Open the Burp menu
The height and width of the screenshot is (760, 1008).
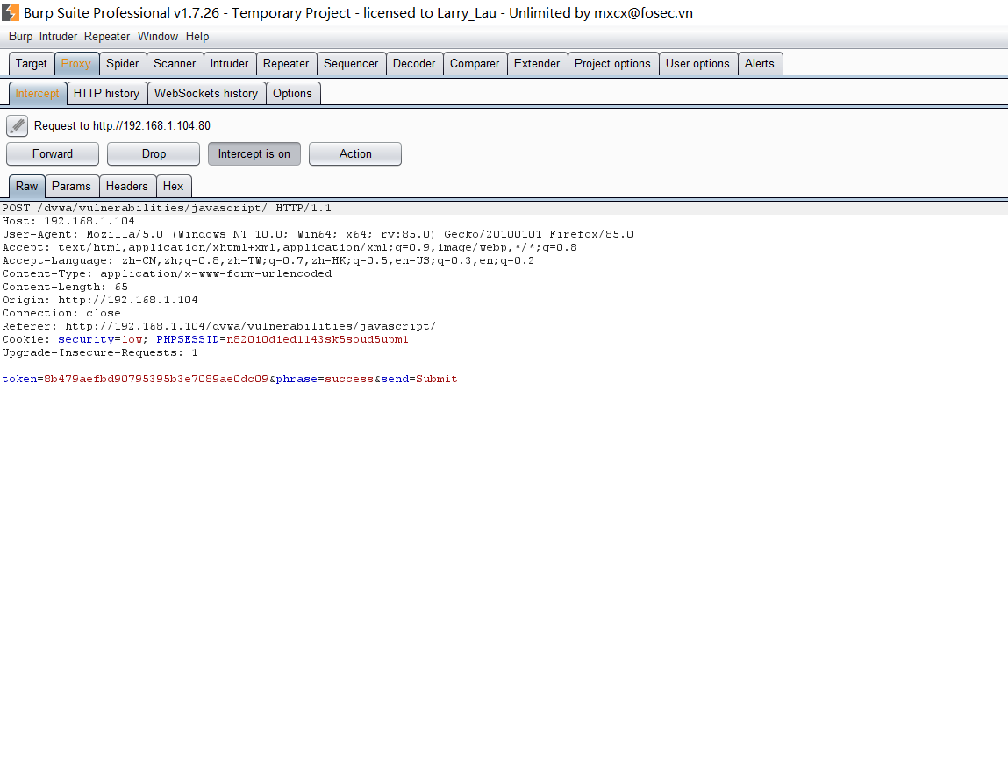(x=20, y=37)
